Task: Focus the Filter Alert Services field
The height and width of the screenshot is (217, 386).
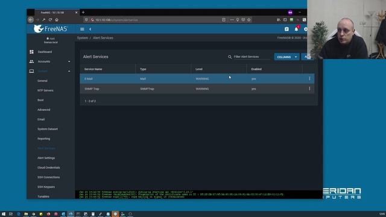Action: (252, 57)
